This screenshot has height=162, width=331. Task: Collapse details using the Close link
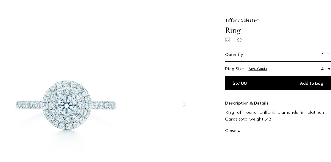tap(231, 131)
